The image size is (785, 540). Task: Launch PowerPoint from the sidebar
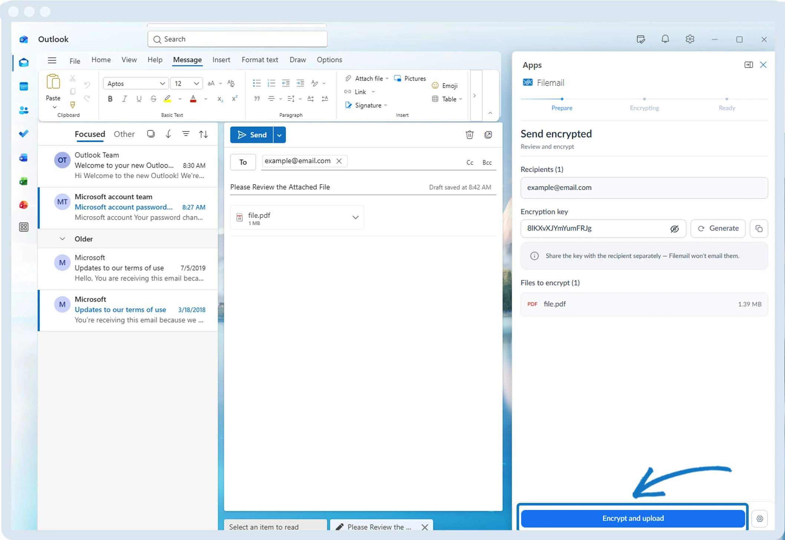(24, 205)
